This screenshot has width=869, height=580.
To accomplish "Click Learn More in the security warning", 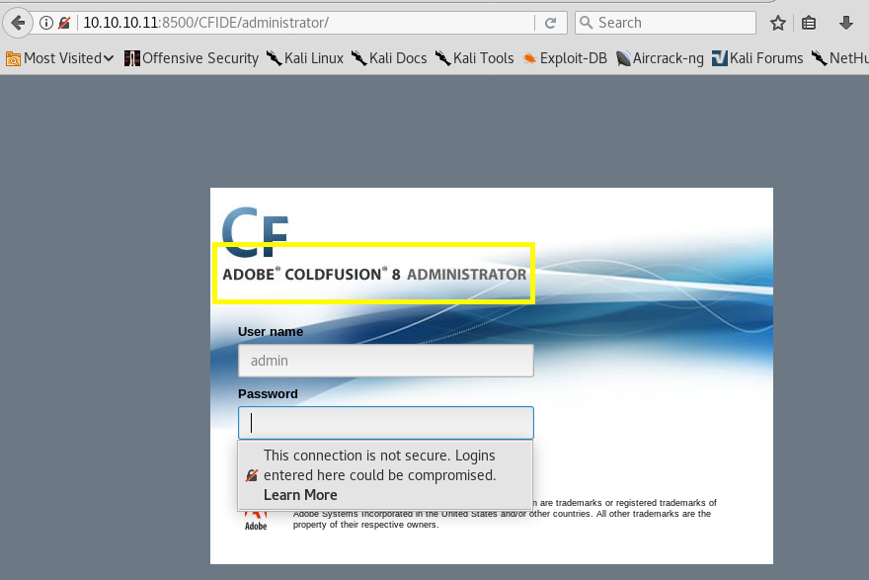I will tap(300, 495).
